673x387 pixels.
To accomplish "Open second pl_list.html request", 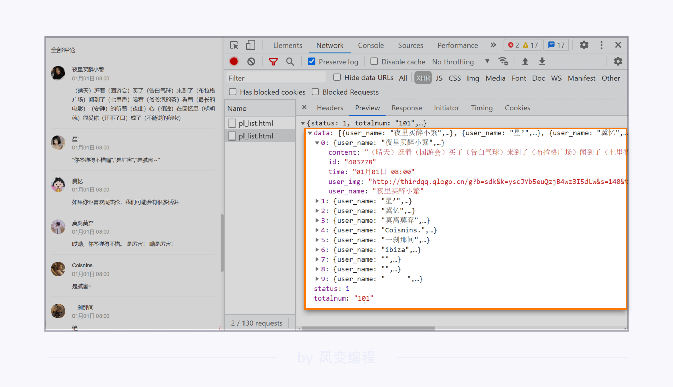I will [x=256, y=136].
